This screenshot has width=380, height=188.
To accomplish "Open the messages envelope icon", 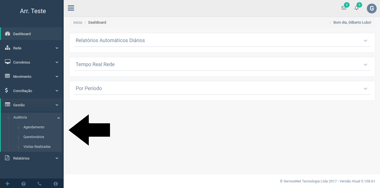I will tap(344, 8).
